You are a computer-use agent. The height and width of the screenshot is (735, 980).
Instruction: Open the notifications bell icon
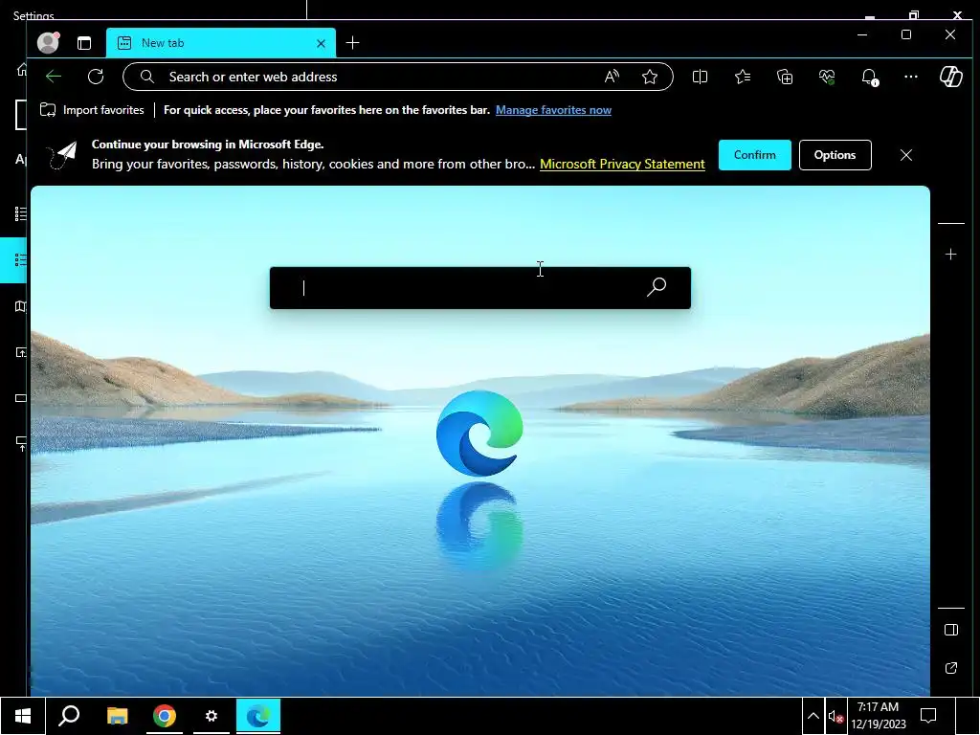point(869,77)
